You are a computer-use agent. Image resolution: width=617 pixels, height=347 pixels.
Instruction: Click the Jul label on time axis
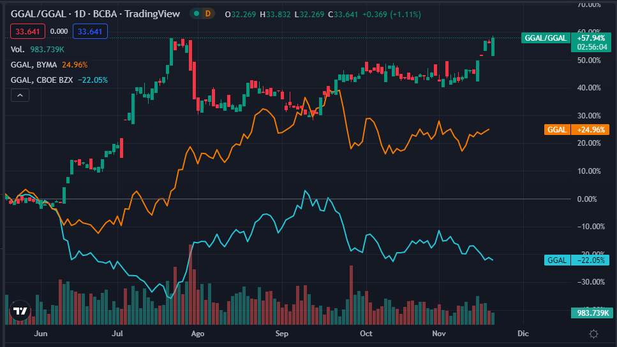(x=117, y=334)
